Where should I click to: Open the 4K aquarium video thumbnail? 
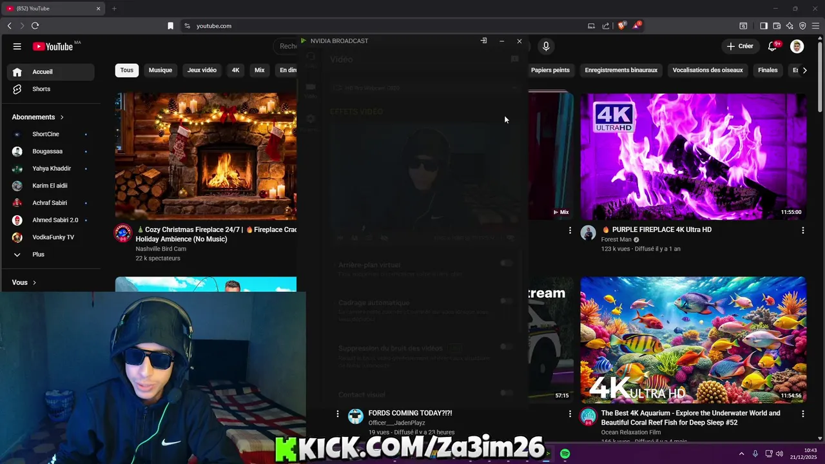[694, 340]
